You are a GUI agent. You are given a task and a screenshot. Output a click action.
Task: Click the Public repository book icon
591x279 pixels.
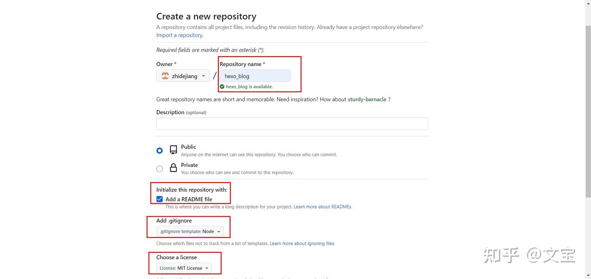[x=174, y=150]
